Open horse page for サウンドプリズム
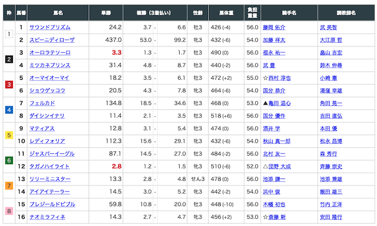This screenshot has height=226, width=377. [x=49, y=28]
